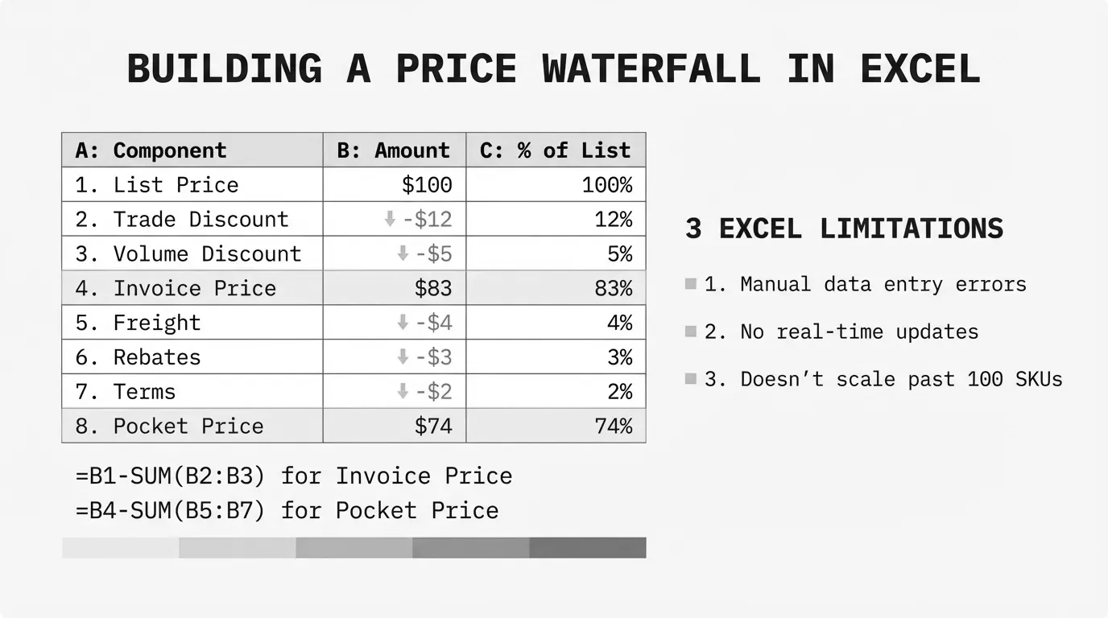Viewport: 1108px width, 618px height.
Task: Click the down arrow next to Rebates -$3
Action: pyautogui.click(x=403, y=357)
